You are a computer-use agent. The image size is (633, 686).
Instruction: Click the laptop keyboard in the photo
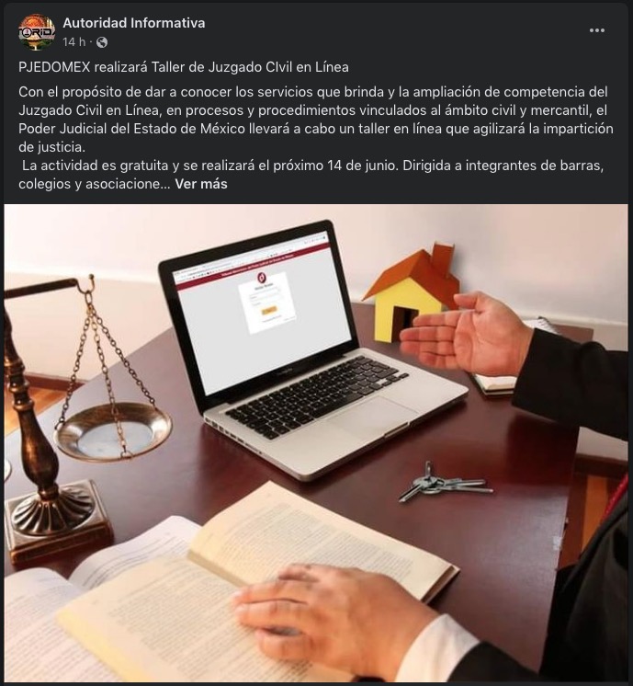(316, 396)
